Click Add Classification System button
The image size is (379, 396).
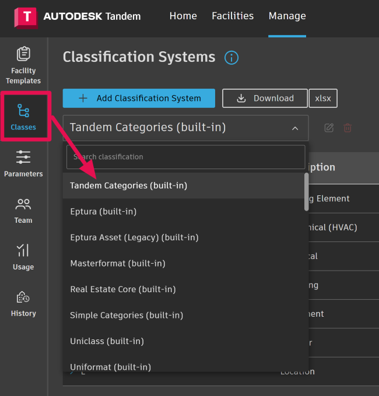point(139,98)
